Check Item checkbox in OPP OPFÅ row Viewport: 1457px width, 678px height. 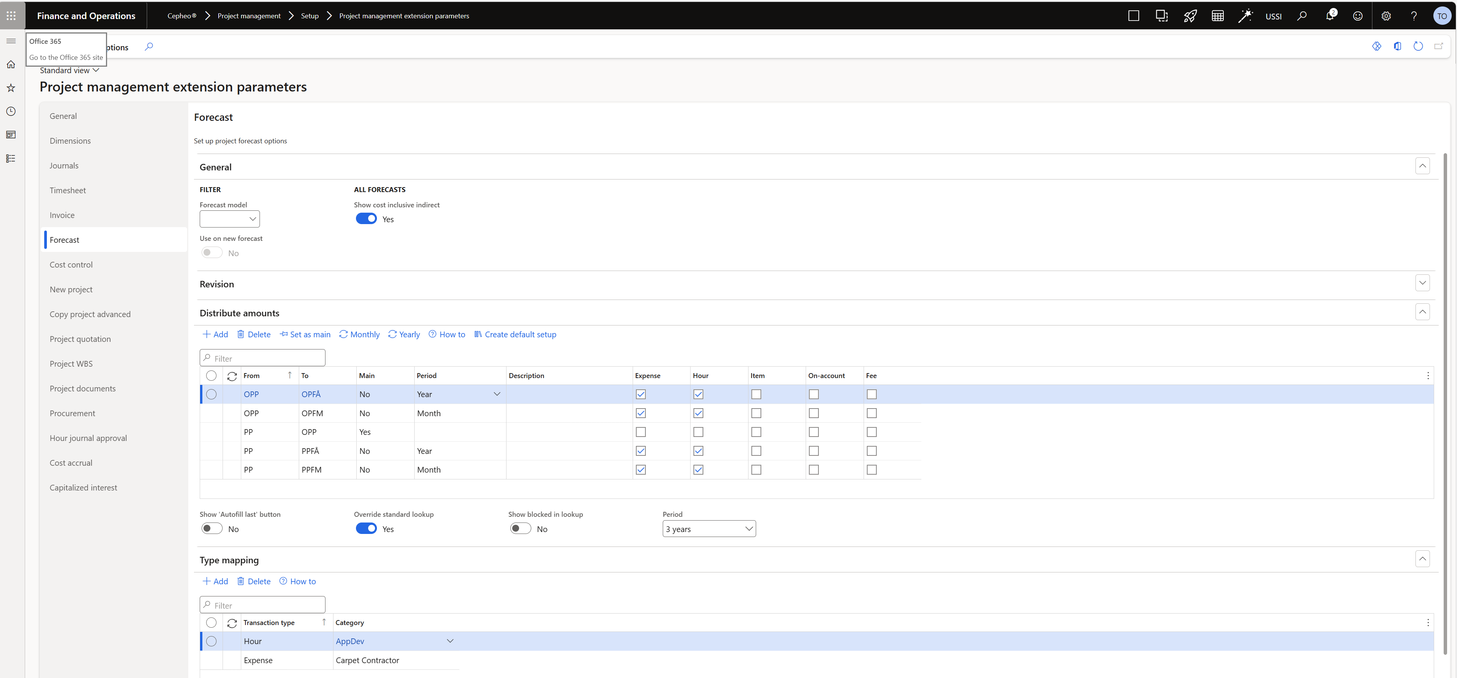pos(756,394)
